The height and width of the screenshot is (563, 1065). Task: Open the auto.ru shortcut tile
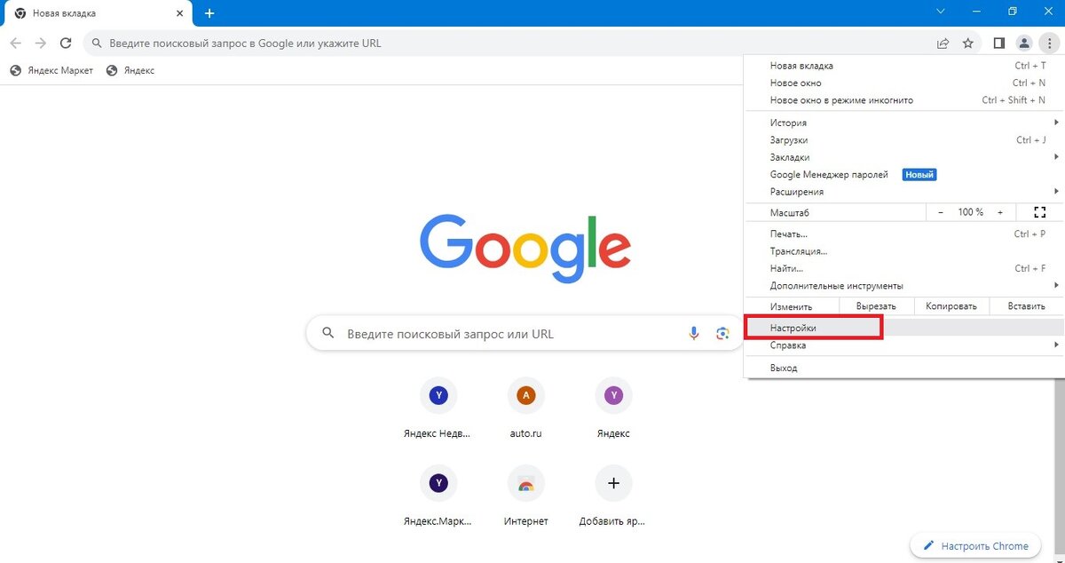coord(525,409)
